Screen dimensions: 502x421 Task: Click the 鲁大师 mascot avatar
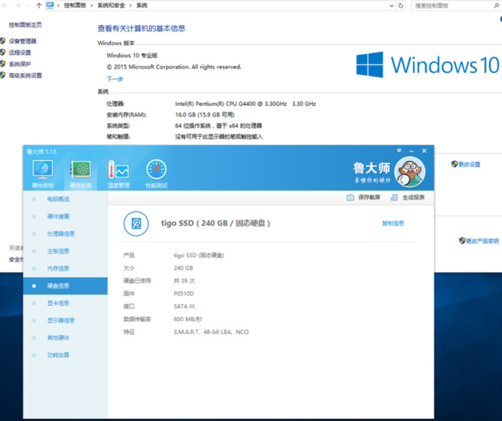[x=409, y=172]
